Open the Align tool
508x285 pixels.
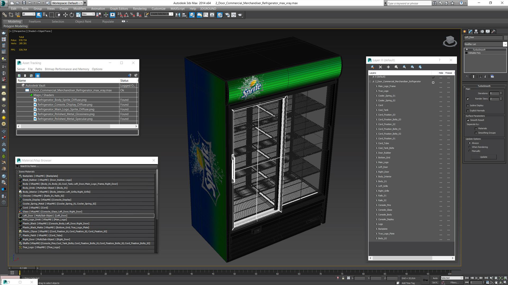(x=184, y=15)
